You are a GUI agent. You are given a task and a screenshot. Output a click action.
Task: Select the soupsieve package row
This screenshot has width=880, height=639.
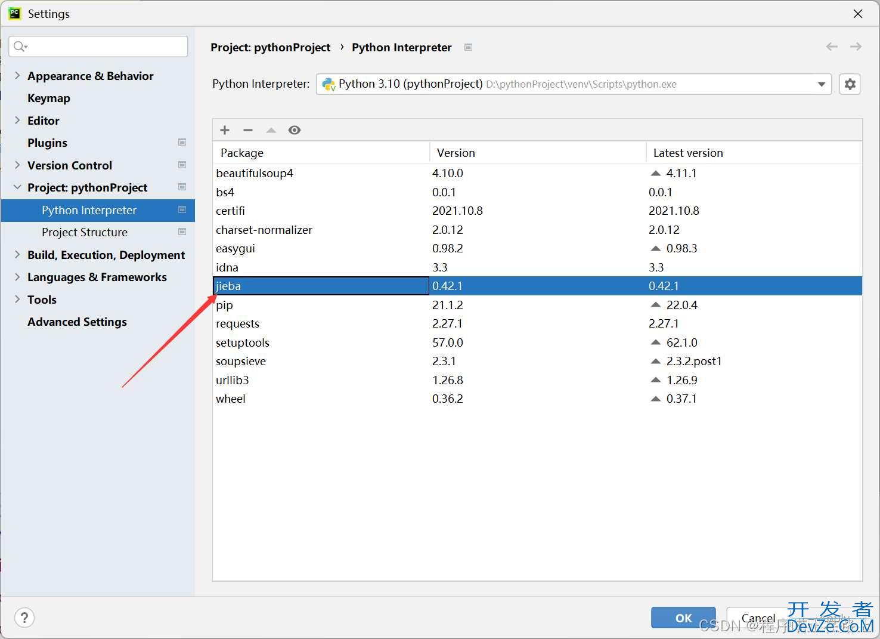[538, 361]
